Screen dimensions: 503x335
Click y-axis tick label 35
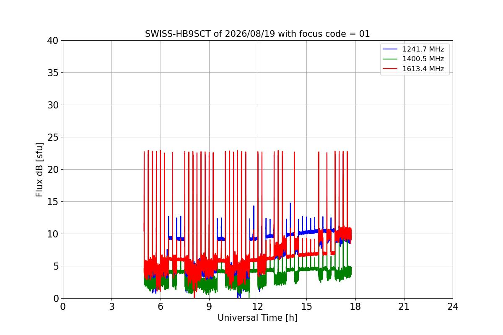53,73
